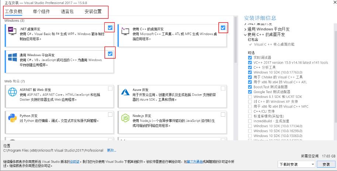Viewport: 337px width, 171px height.
Task: Switch to the 工作负载 tab
Action: 14,11
